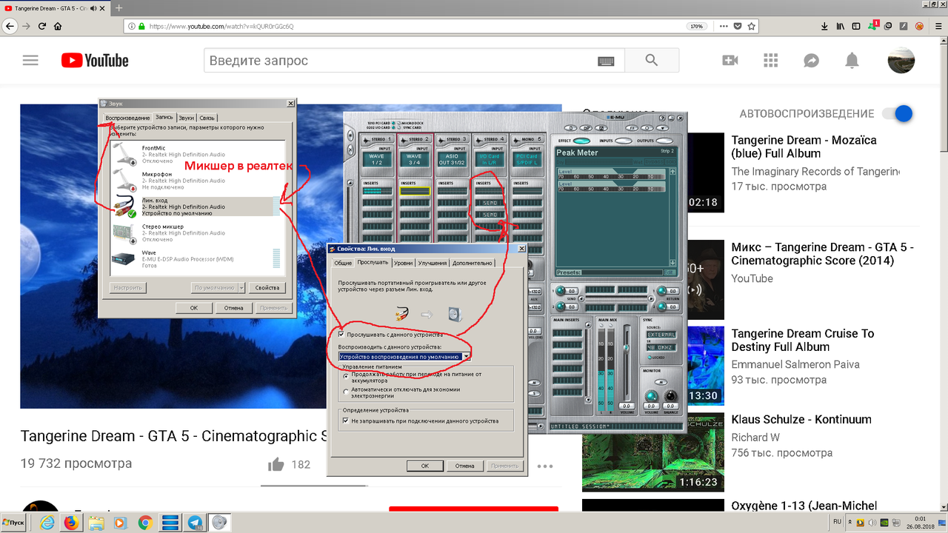The width and height of the screenshot is (948, 533).
Task: Open the YouTube apps grid
Action: tap(771, 61)
